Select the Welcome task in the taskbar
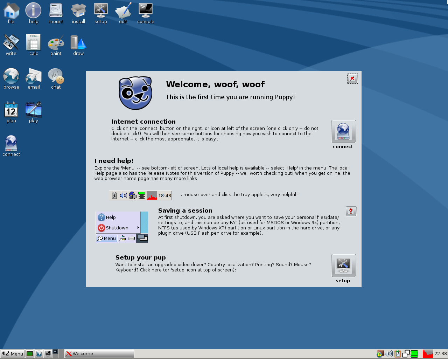Screen dimensions: 448x359 99,354
